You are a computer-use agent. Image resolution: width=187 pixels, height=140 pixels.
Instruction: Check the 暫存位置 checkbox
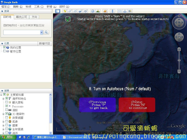(x=4, y=51)
